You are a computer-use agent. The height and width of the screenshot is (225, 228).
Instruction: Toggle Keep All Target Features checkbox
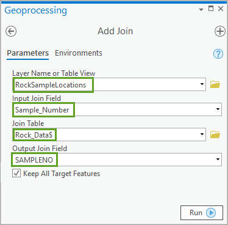[16, 174]
